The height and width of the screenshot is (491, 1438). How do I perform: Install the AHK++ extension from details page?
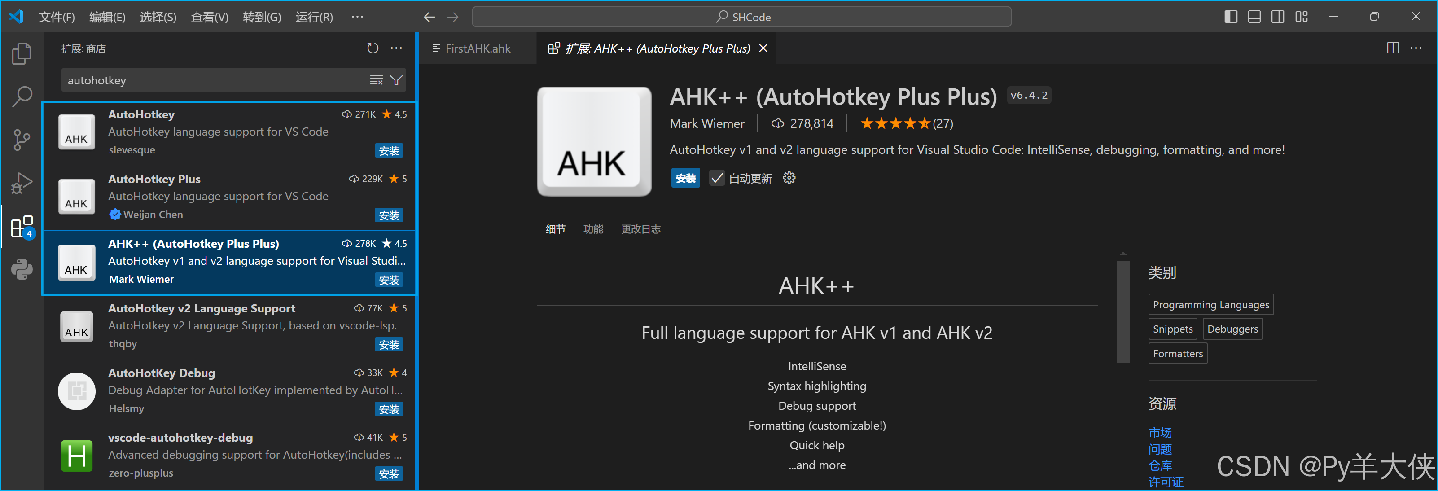click(x=685, y=179)
